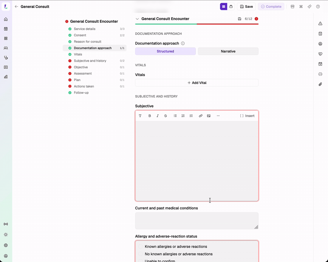Open the clipboard notes icon in right panel
328x262 pixels.
tap(320, 34)
